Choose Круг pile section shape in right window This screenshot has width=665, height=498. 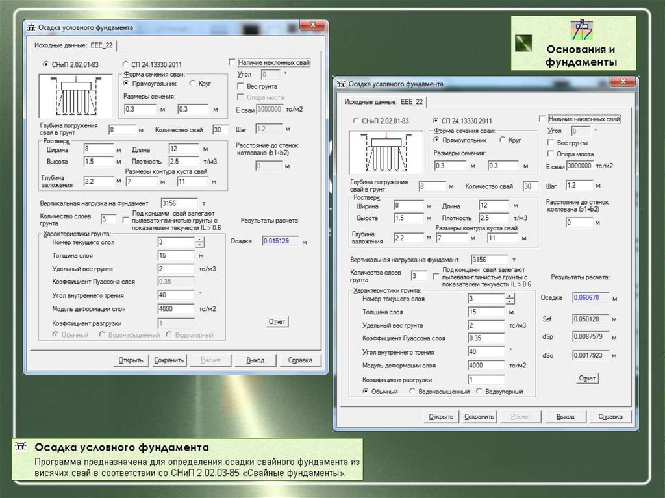coord(502,140)
